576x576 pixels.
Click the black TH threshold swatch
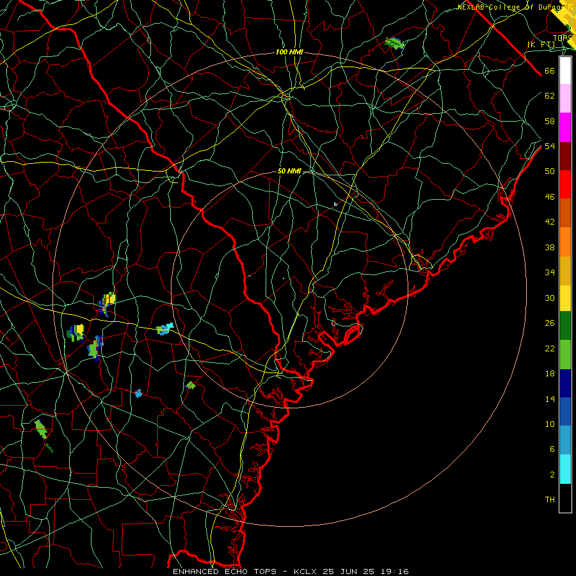pos(565,498)
